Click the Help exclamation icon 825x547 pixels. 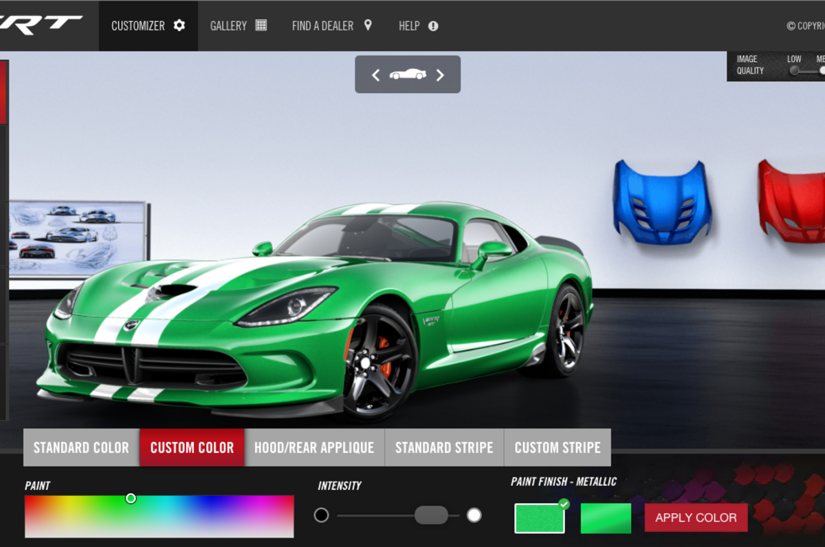tap(433, 26)
